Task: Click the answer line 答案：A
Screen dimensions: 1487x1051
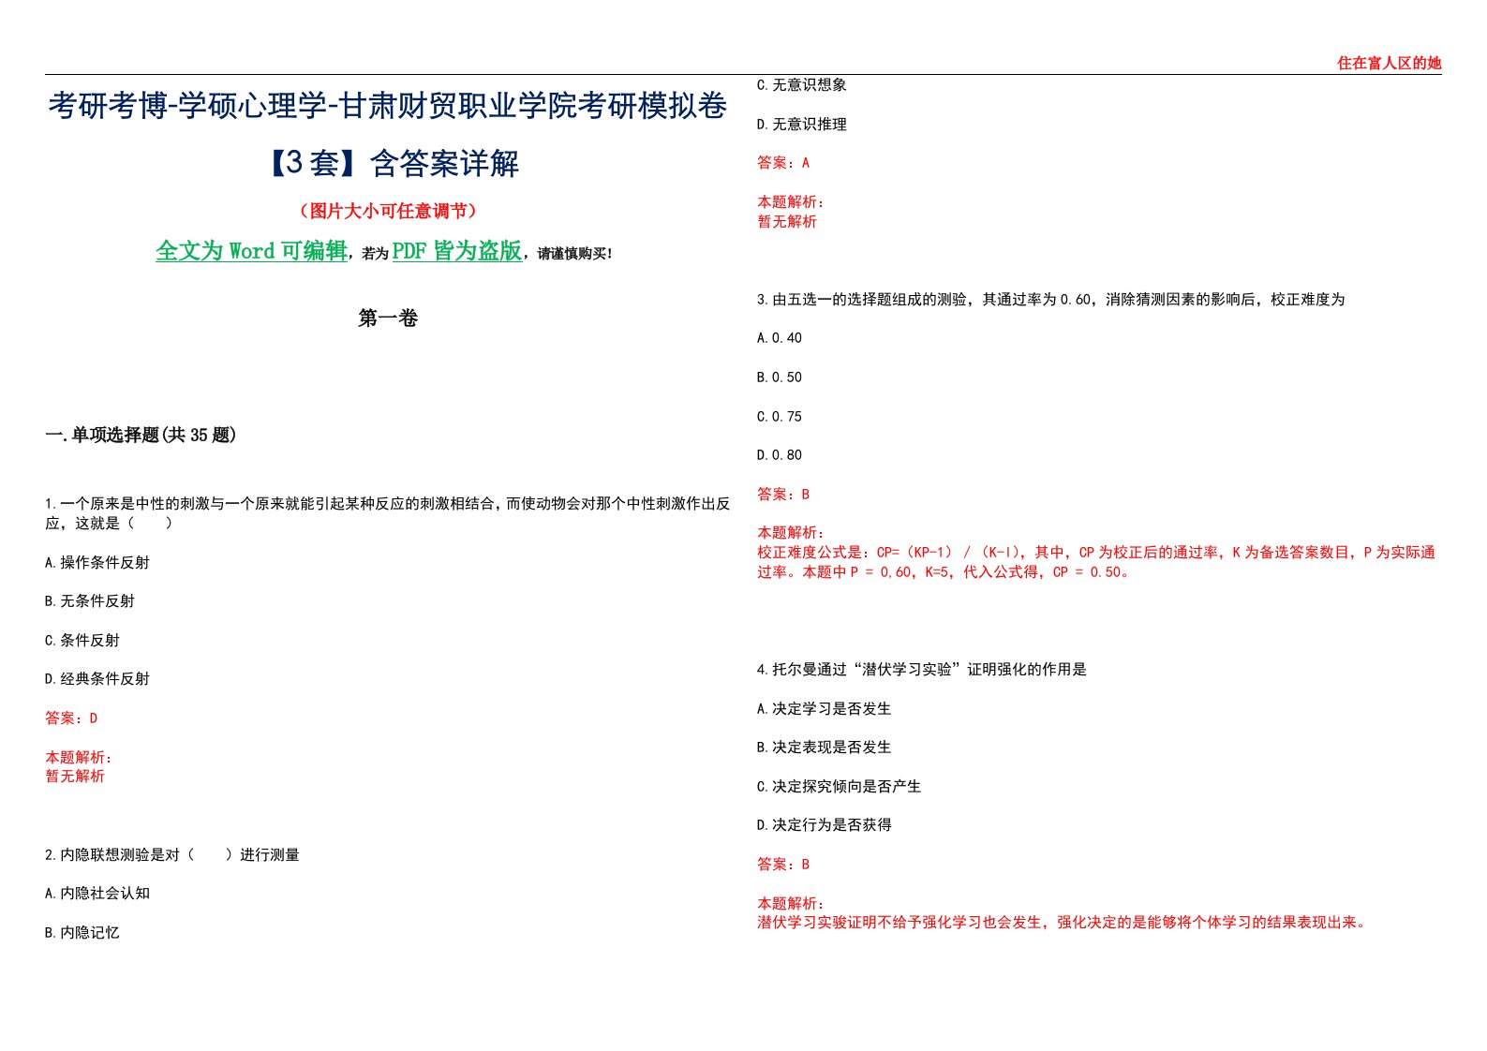Action: coord(783,163)
